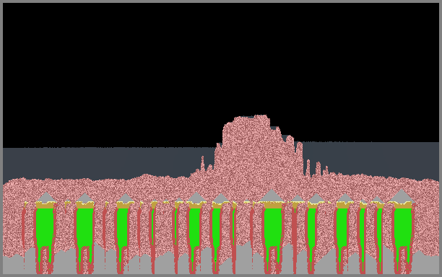The width and height of the screenshot is (442, 277).
Task: Click the gray window border along the top
Action: click(221, 1)
